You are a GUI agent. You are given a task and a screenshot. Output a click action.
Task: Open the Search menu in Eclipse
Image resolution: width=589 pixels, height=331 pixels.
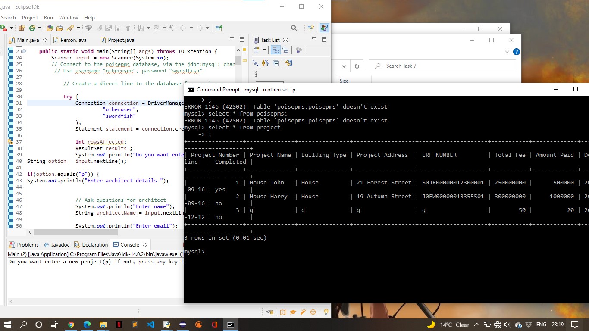(x=8, y=18)
